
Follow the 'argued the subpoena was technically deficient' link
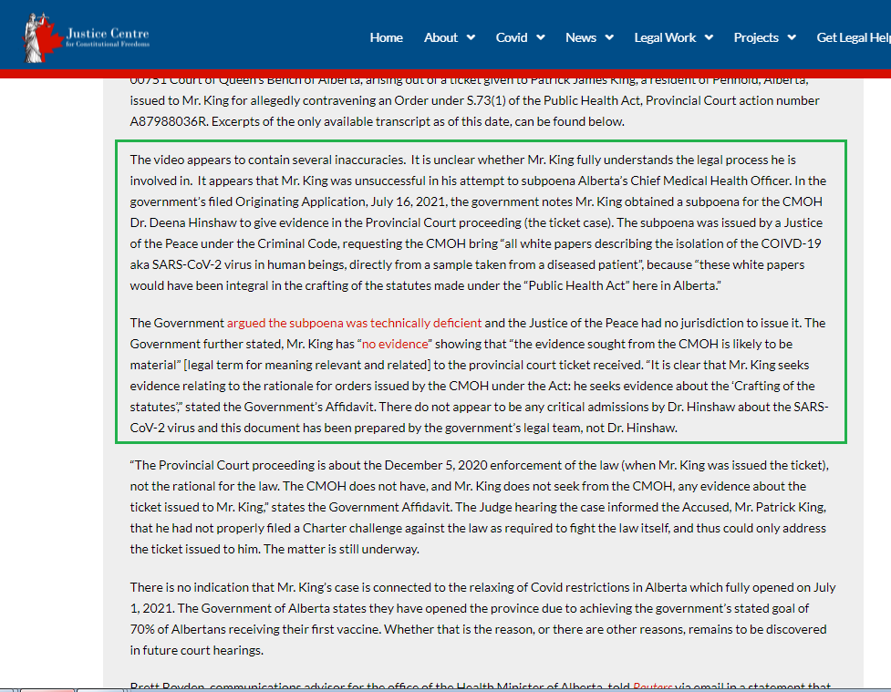pos(354,323)
